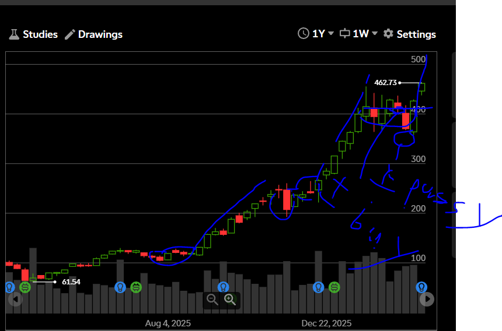
Task: Click the 500 price axis label
Action: click(x=418, y=59)
